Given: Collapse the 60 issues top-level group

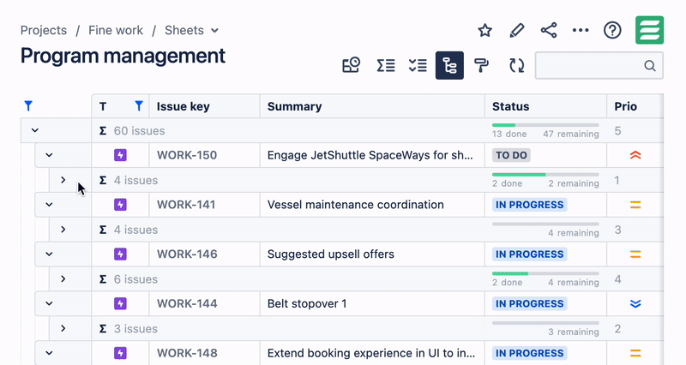Looking at the screenshot, I should pyautogui.click(x=35, y=131).
